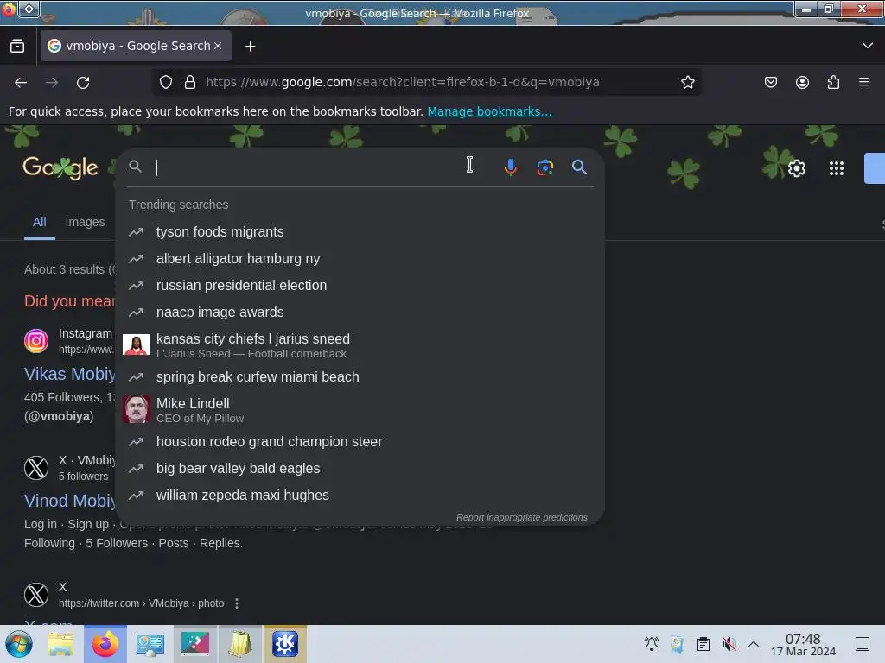Click the forward navigation arrow
The image size is (885, 663).
click(52, 83)
